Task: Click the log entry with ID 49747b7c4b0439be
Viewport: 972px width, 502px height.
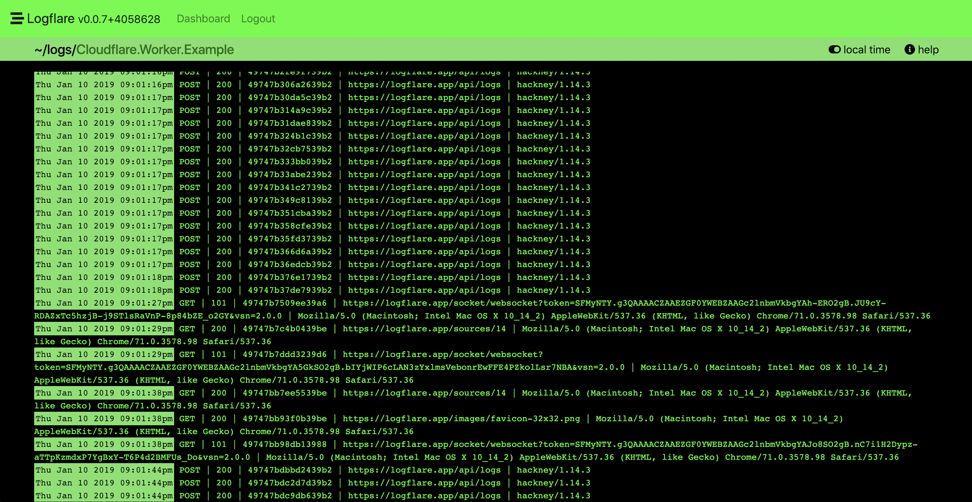Action: click(285, 329)
